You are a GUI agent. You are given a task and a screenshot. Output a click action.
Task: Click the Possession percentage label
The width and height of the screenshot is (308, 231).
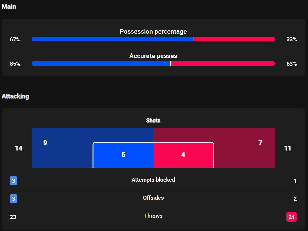153,32
